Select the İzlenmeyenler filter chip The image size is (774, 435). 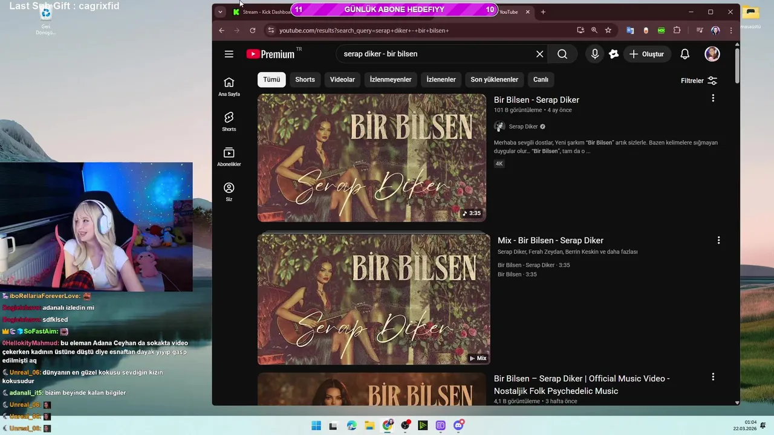pyautogui.click(x=391, y=80)
